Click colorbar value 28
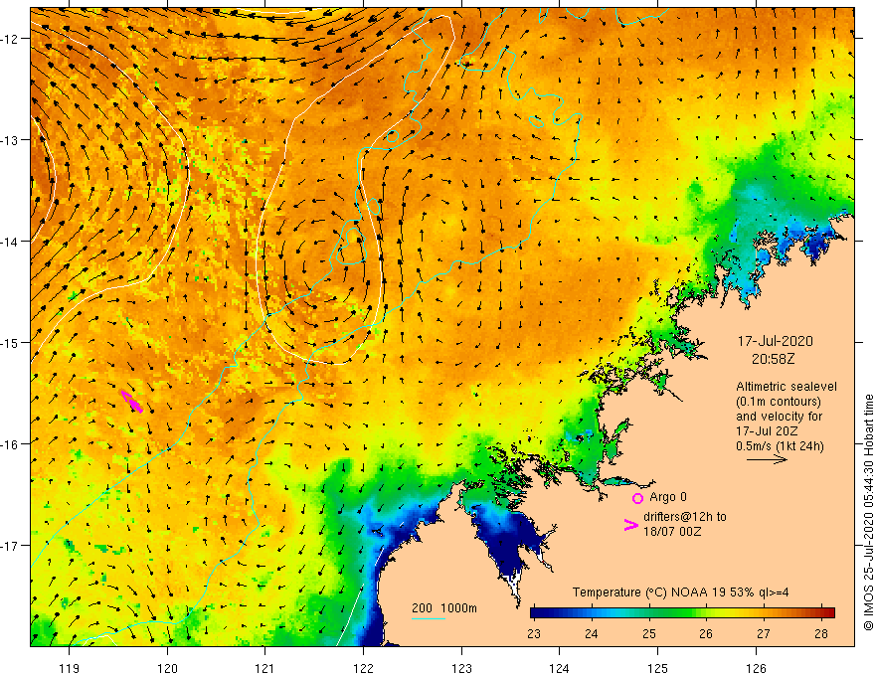 click(x=821, y=634)
